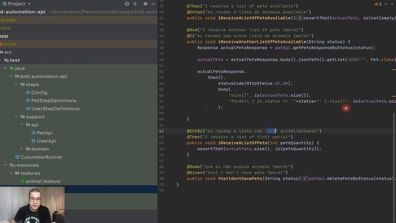The height and width of the screenshot is (223, 396).
Task: Open animal.feature file
Action: coord(43,181)
